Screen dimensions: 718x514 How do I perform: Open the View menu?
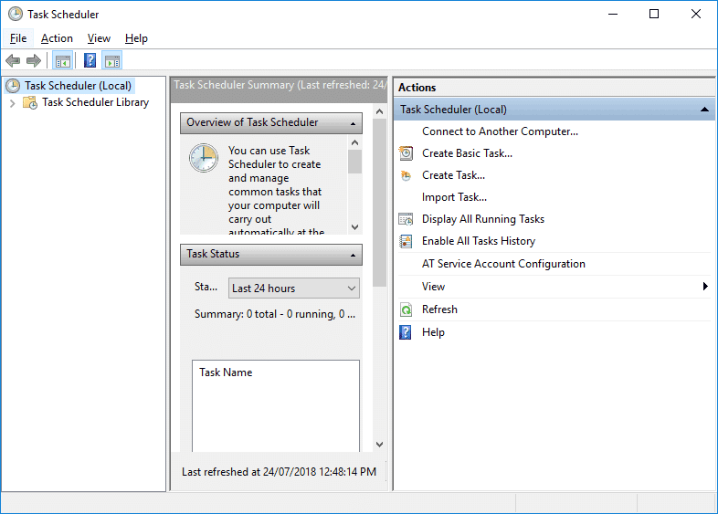[x=99, y=38]
